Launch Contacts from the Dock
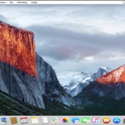The height and width of the screenshot is (125, 125). click(x=14, y=120)
